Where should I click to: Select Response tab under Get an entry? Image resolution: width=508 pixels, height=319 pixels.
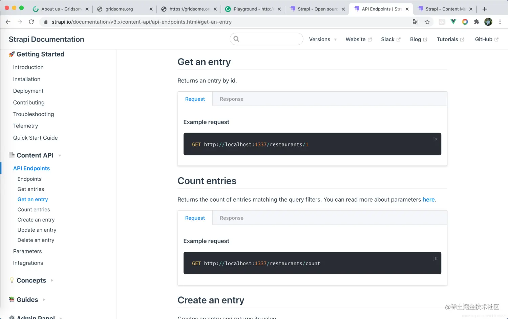[232, 99]
